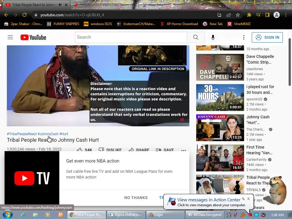
Task: Click the taskbar clock 1:48 AM
Action: [277, 215]
